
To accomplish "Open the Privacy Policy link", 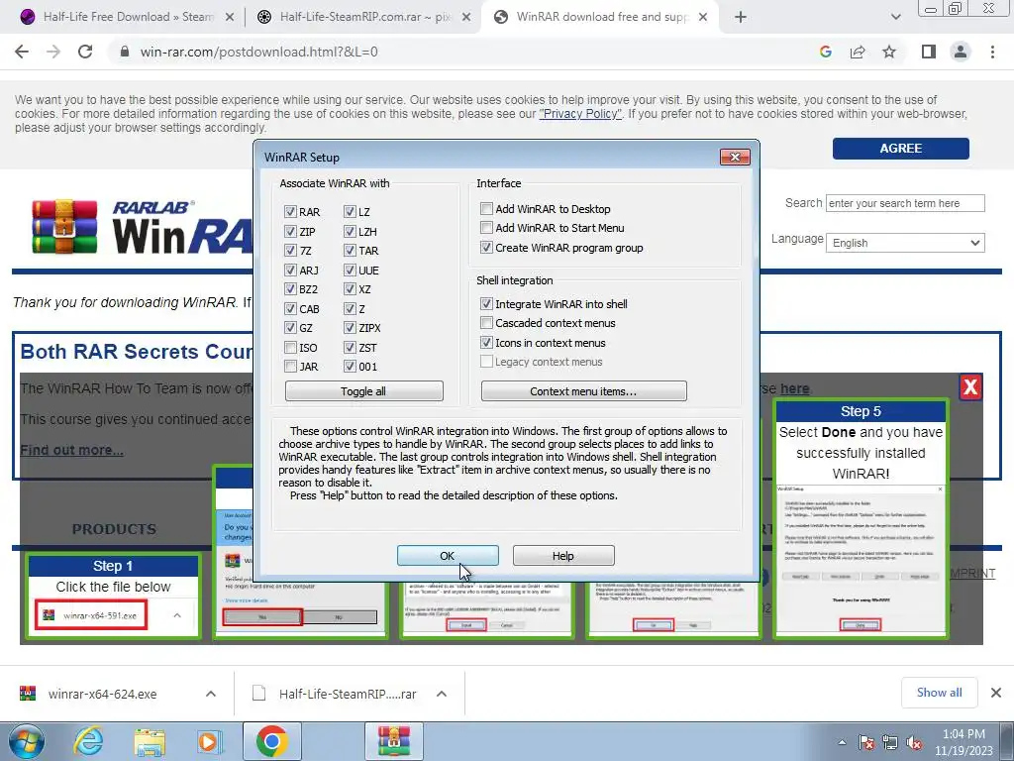I will click(x=580, y=114).
